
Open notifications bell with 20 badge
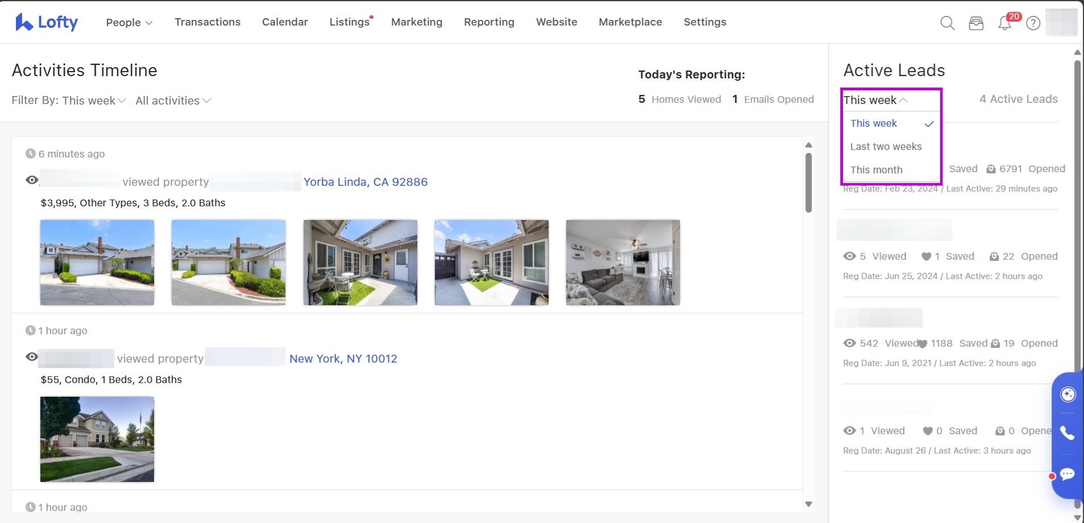1005,23
